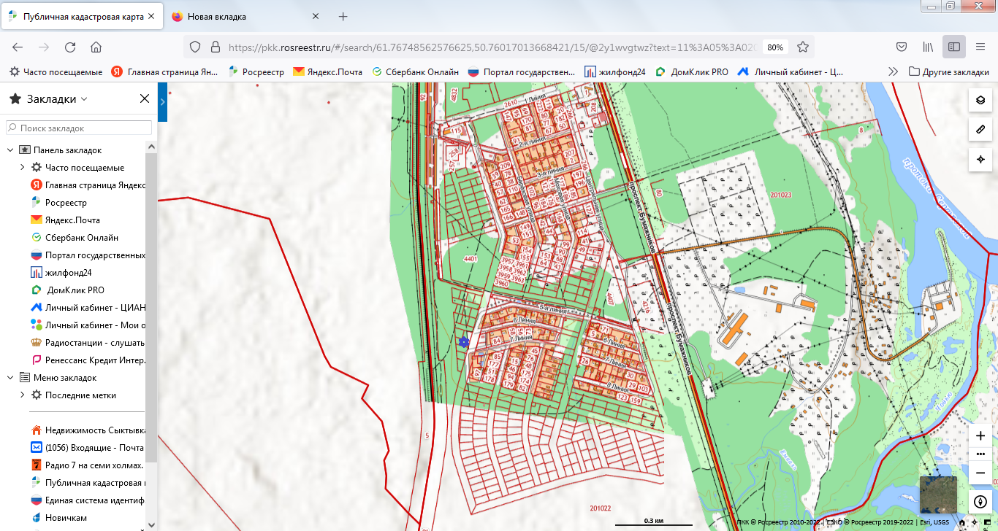Open the three-dots map zoom options
This screenshot has width=998, height=531.
(980, 454)
